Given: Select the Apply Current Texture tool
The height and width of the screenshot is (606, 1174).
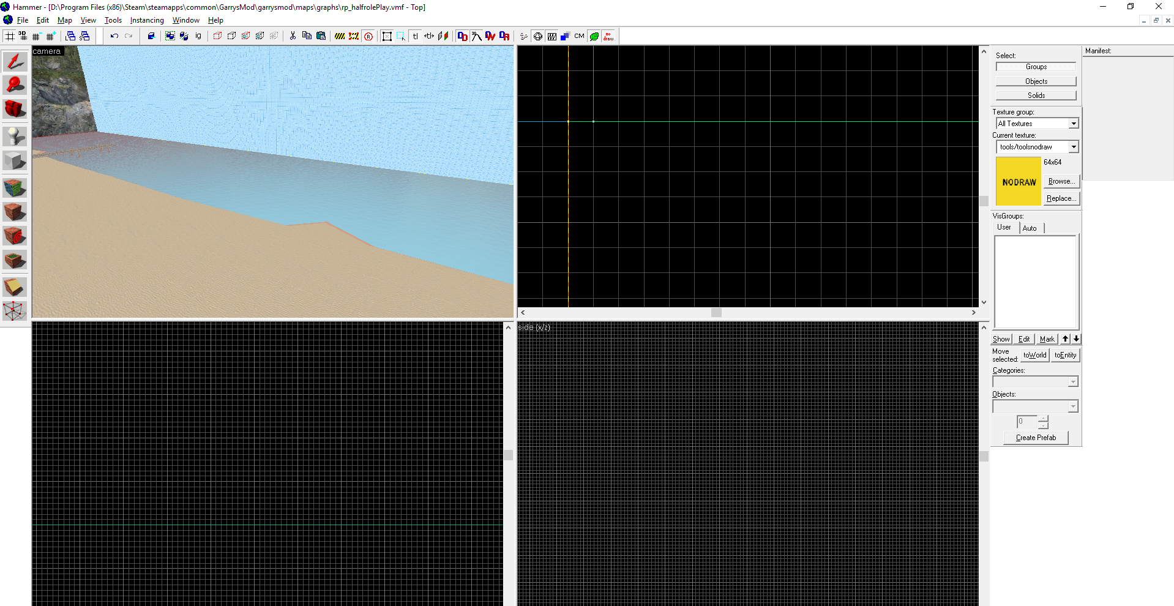Looking at the screenshot, I should click(x=15, y=212).
